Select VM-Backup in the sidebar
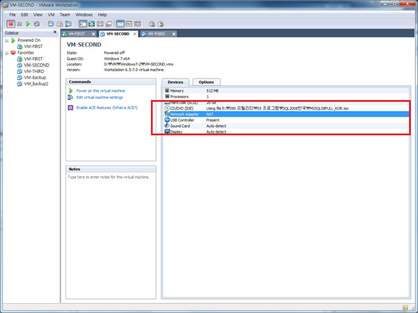418x313 pixels. (35, 77)
